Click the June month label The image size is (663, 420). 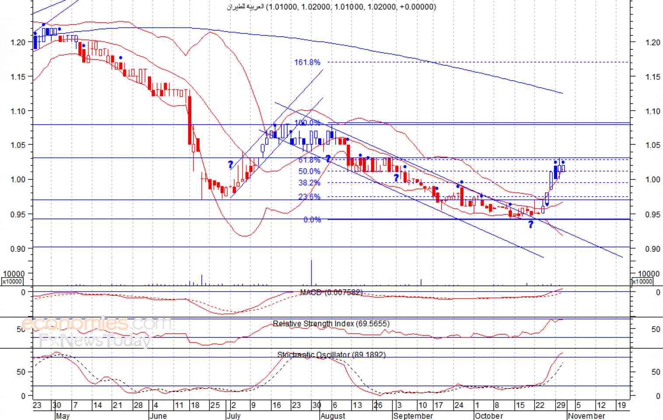point(158,416)
